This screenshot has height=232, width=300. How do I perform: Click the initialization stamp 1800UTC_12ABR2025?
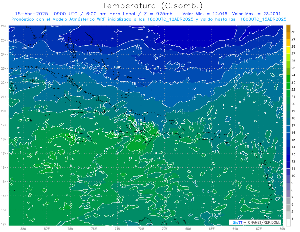(170, 19)
